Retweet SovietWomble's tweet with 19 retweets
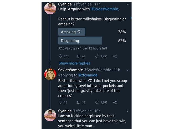This screenshot has height=129, width=184. click(x=78, y=102)
